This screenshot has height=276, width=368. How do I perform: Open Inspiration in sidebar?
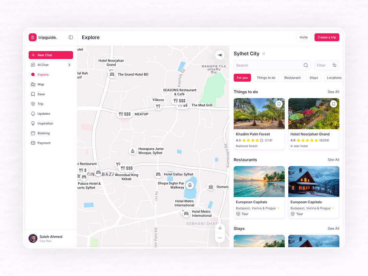pyautogui.click(x=51, y=123)
